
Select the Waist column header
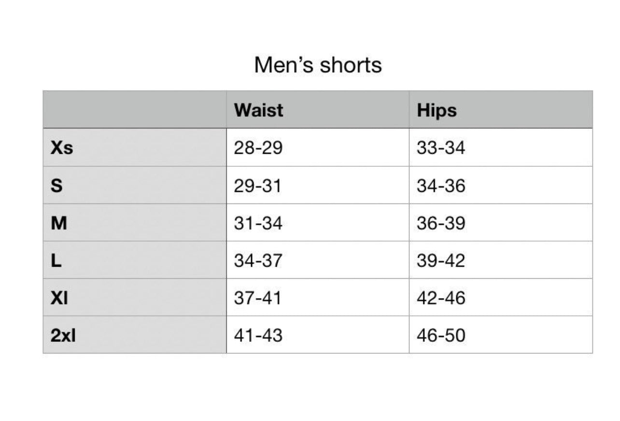point(258,110)
